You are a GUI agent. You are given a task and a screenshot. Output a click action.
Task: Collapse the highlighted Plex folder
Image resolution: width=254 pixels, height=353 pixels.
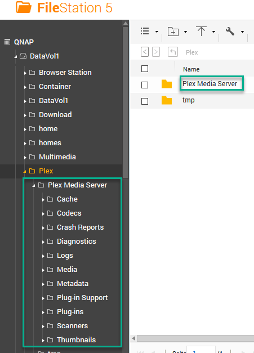pos(25,172)
